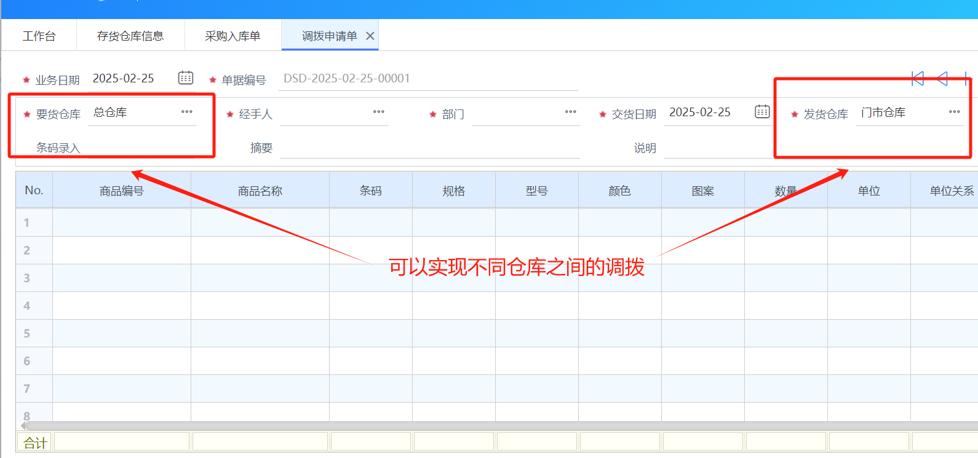This screenshot has width=978, height=458.
Task: Select row number 3 in the grid
Action: 27,278
